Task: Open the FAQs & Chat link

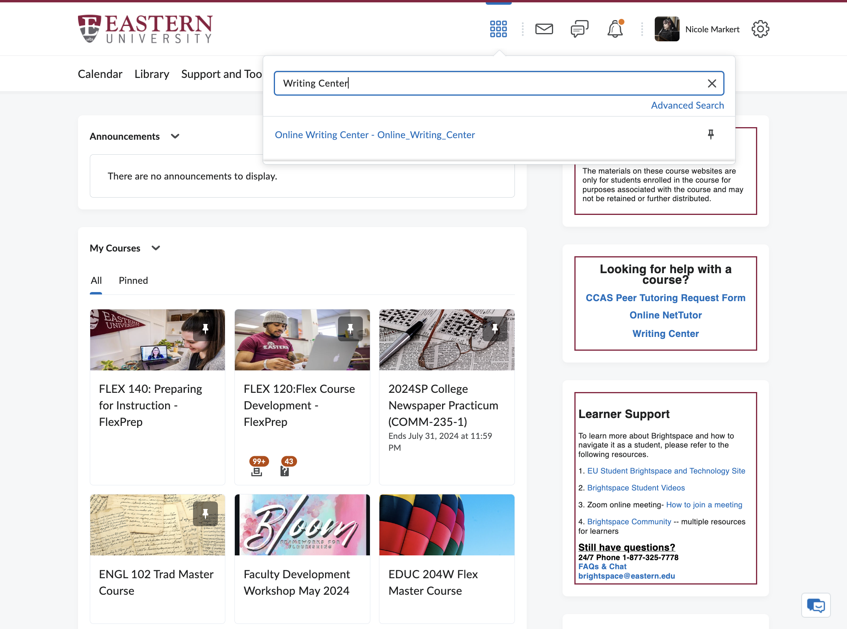Action: (x=602, y=567)
